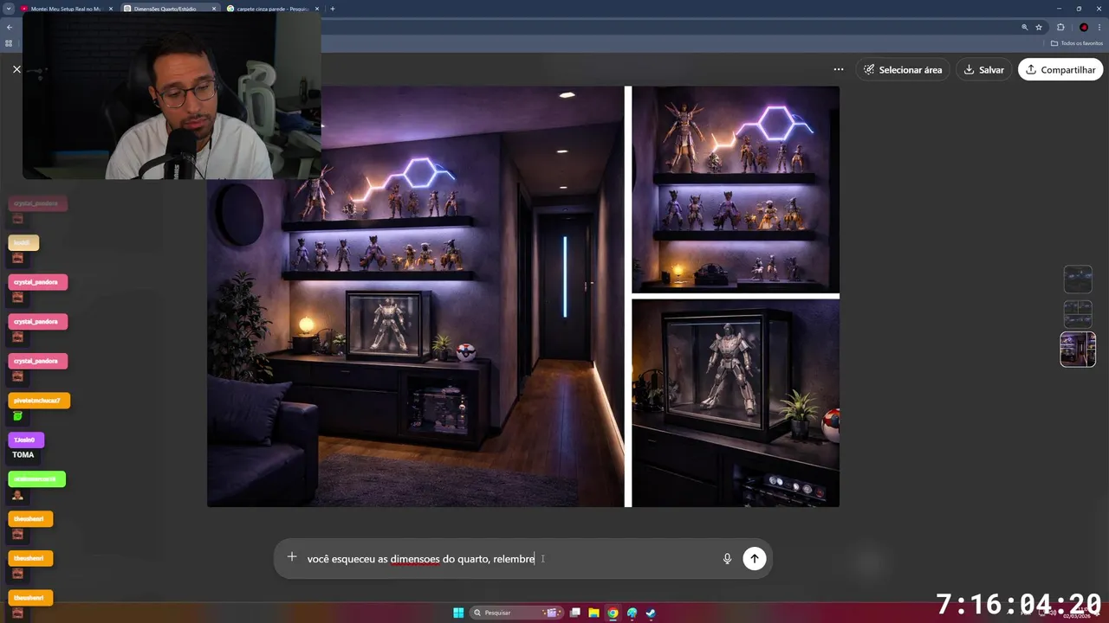Select the first image version thumbnail

pyautogui.click(x=1078, y=279)
